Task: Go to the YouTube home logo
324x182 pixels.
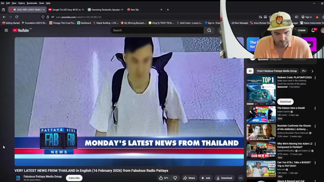Action: [x=21, y=30]
